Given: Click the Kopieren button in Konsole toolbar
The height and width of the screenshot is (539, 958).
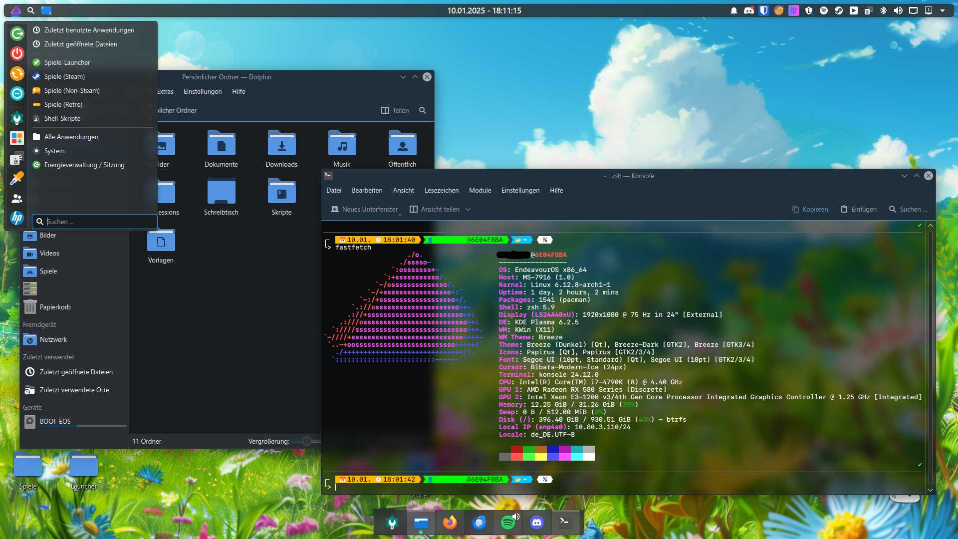Looking at the screenshot, I should tap(810, 210).
